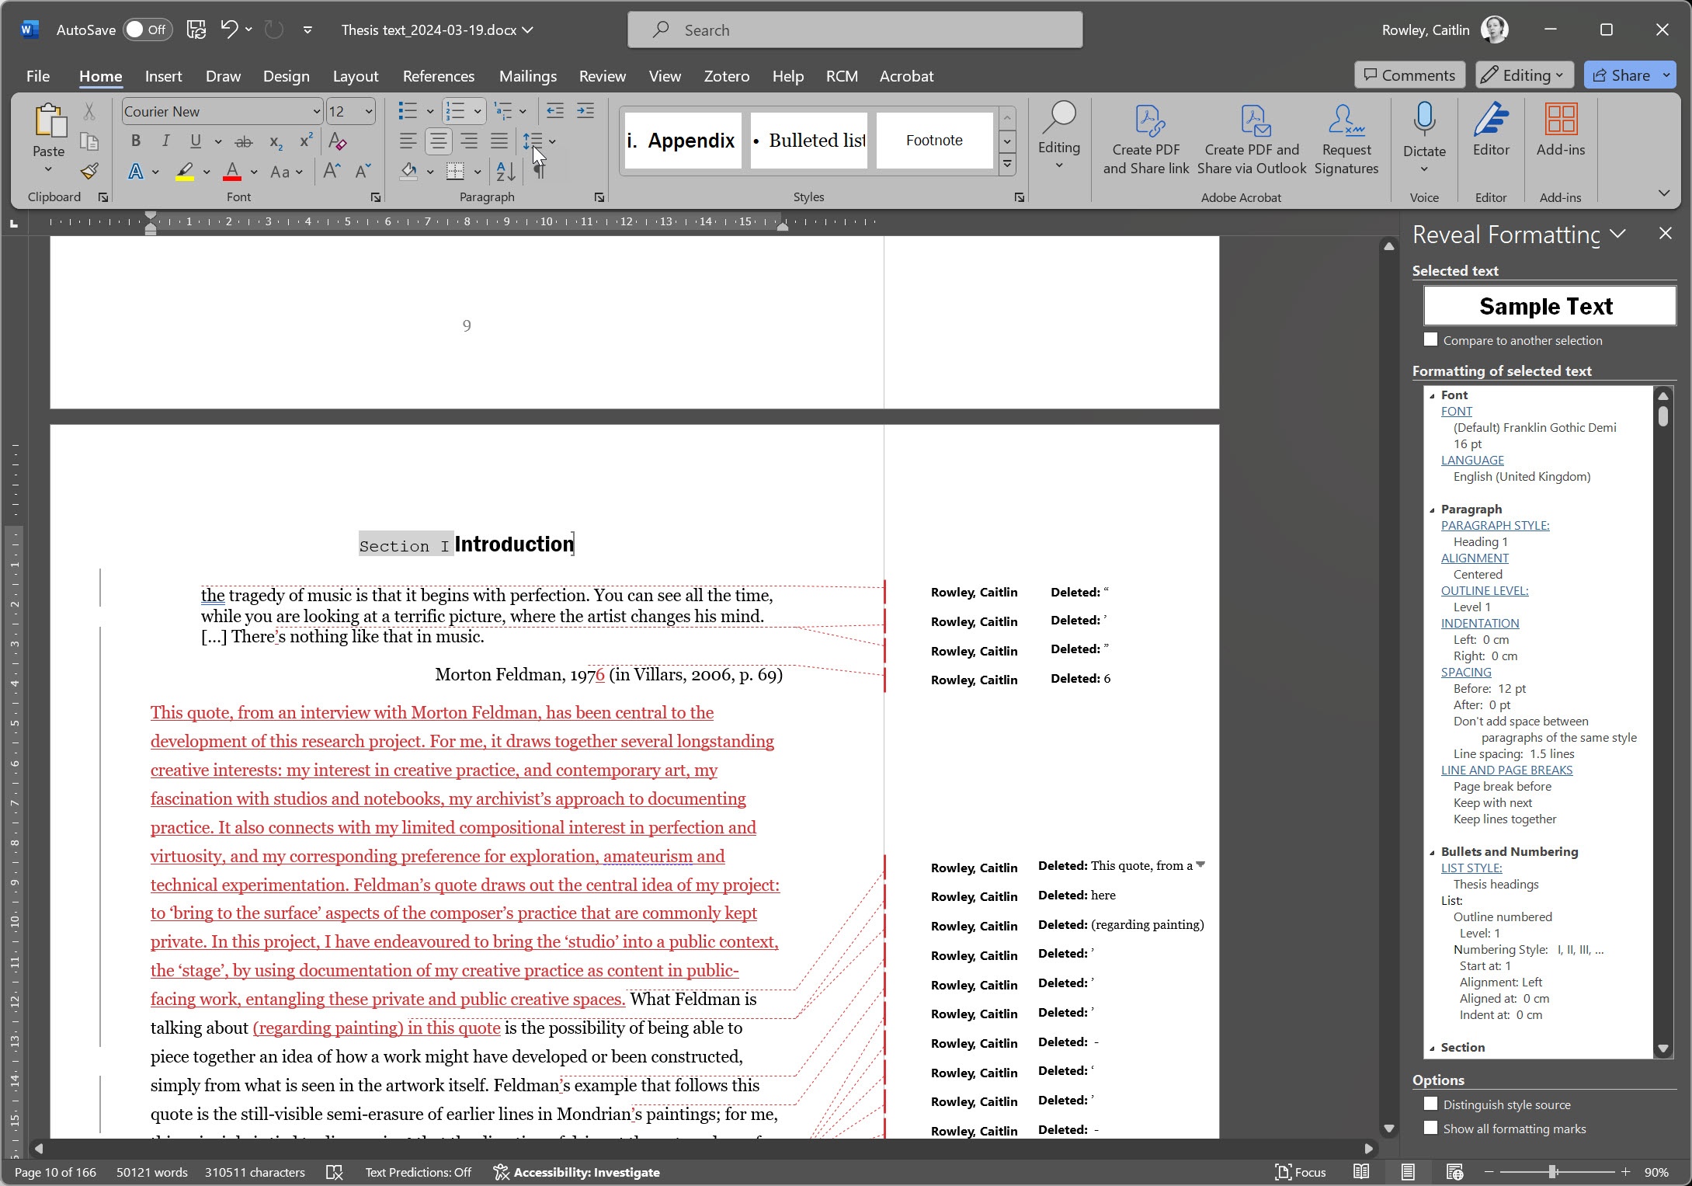
Task: Open the font size dropdown
Action: tap(369, 112)
